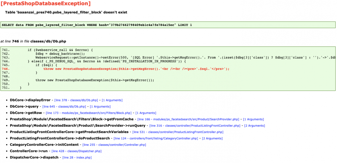Click the PrestaShopDatabaseException heading
This screenshot has width=337, height=163.
(45, 3)
